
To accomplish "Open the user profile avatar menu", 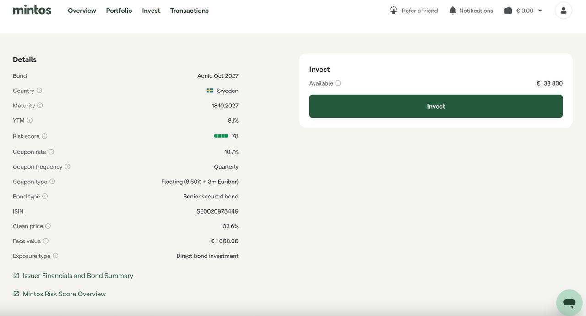I will [x=564, y=10].
